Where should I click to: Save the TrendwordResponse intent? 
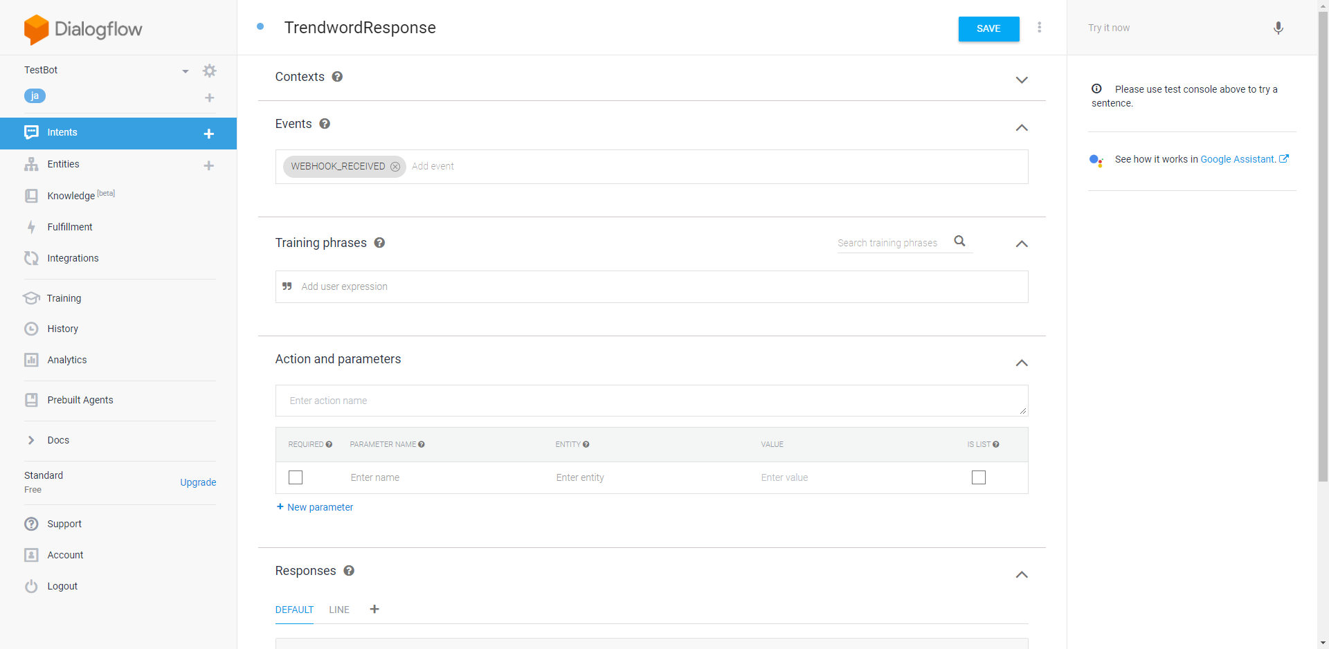988,28
